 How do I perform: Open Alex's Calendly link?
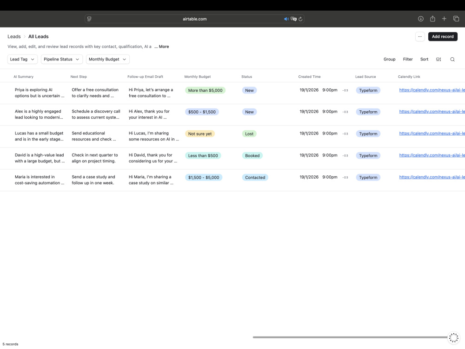(432, 112)
